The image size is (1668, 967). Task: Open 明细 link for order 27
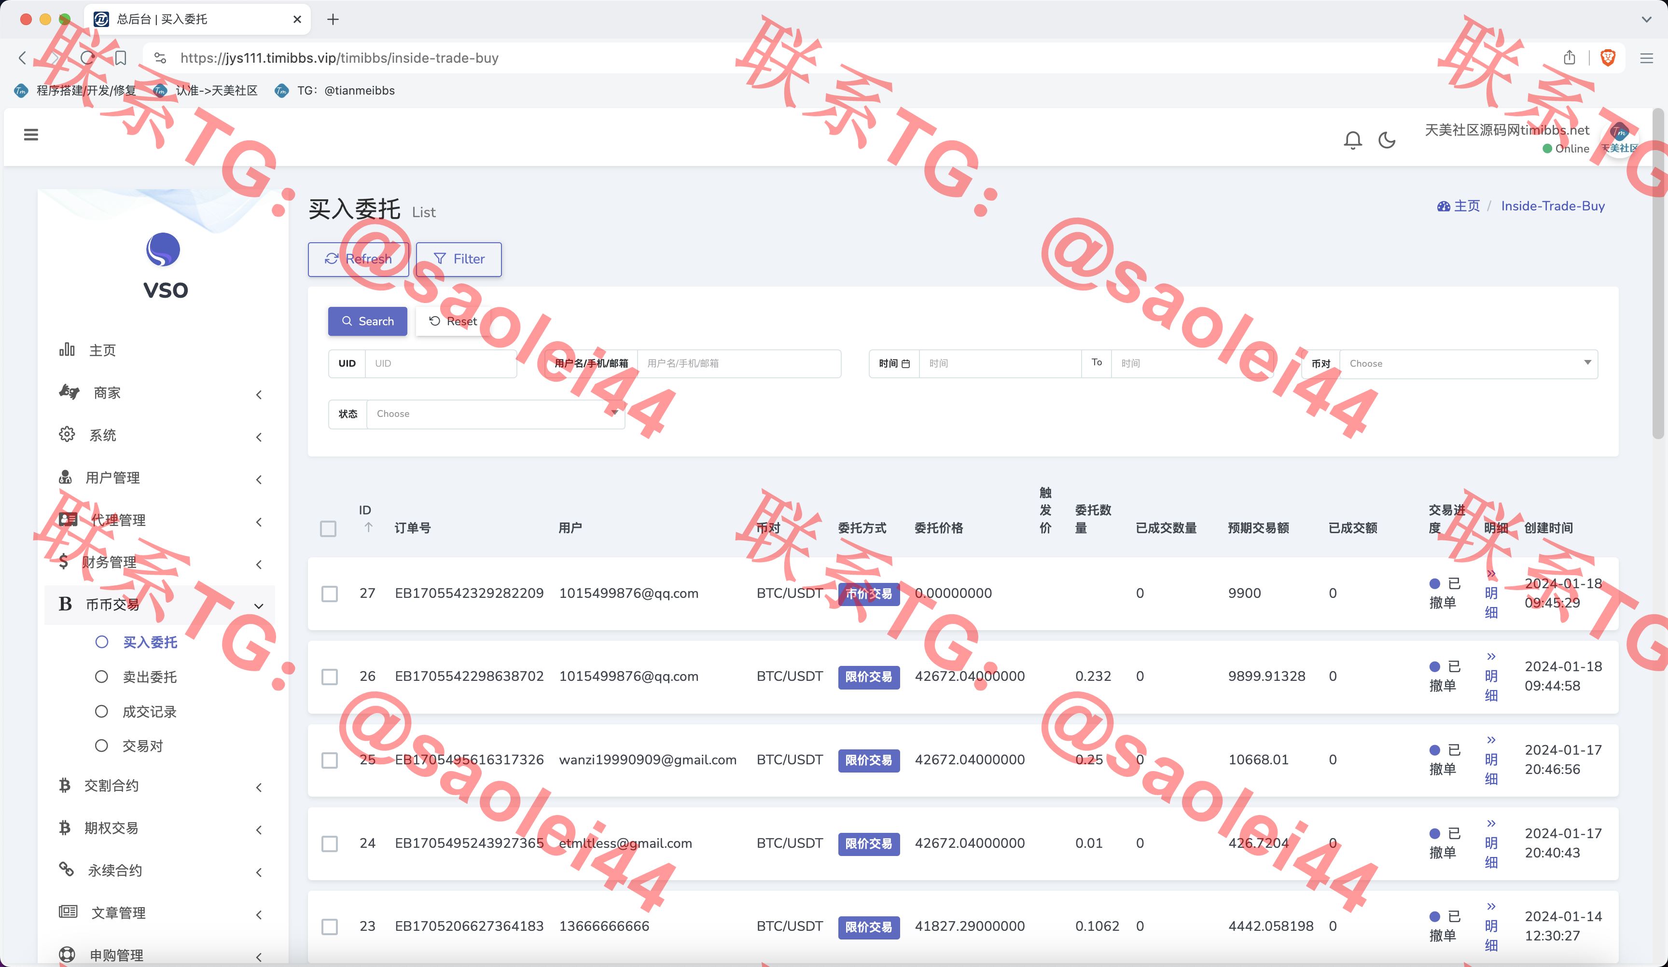[x=1490, y=593]
